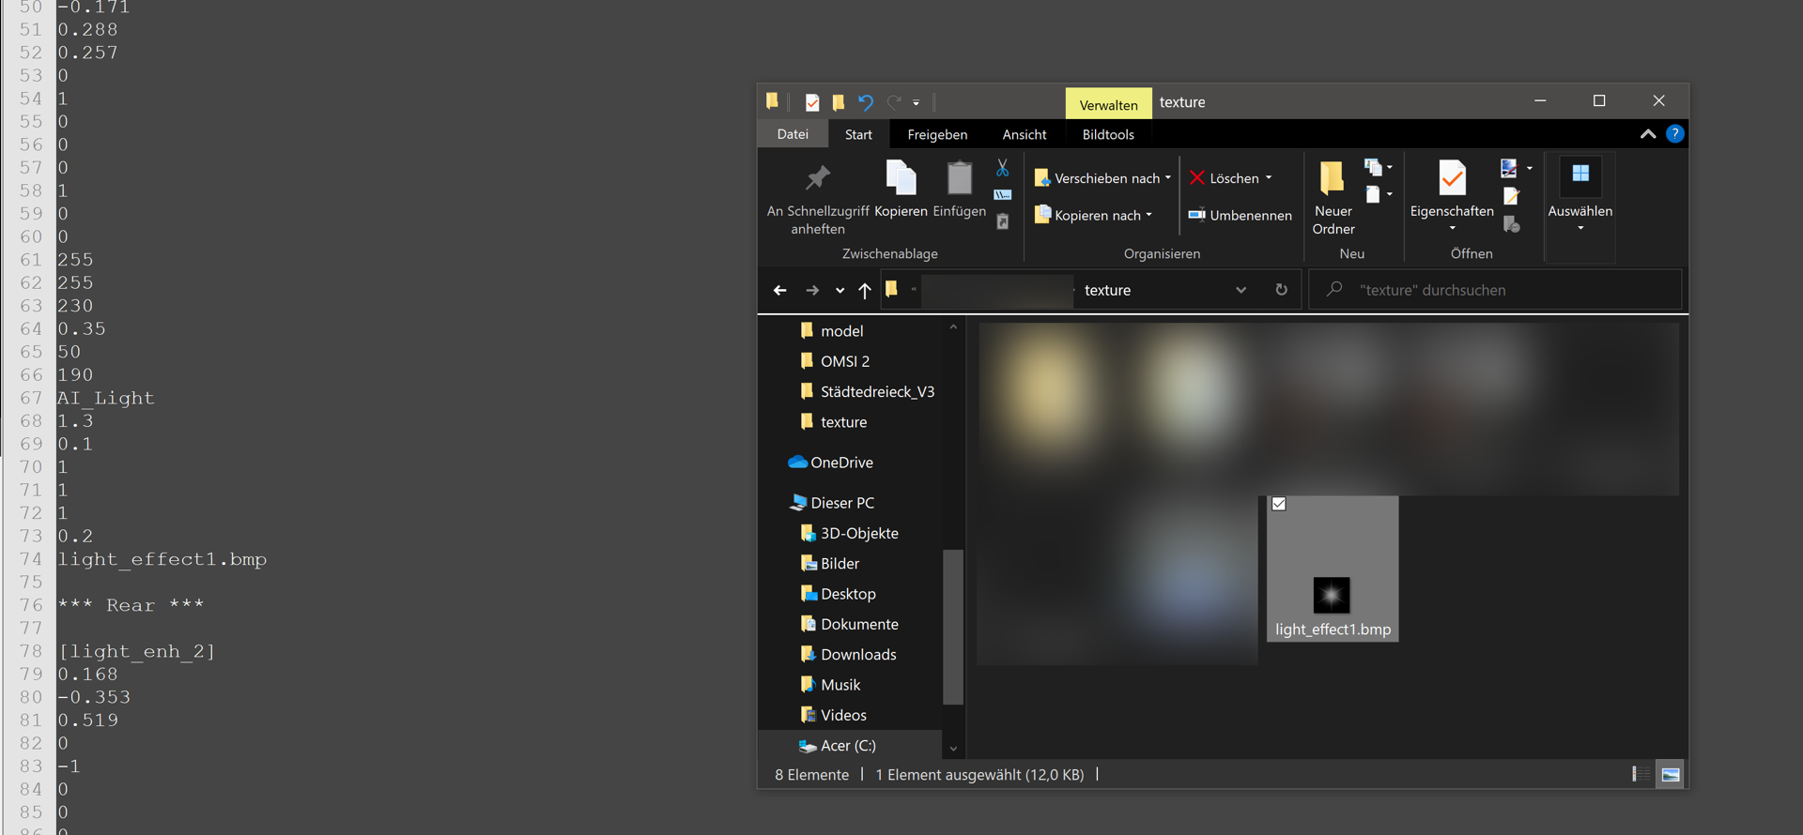Image resolution: width=1803 pixels, height=835 pixels.
Task: Click the Paste (Einfügen) icon
Action: coord(959,178)
